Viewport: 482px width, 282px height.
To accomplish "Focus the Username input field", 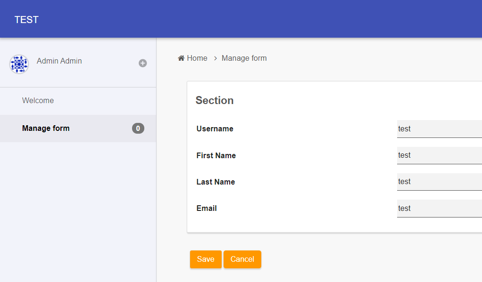I will 439,129.
